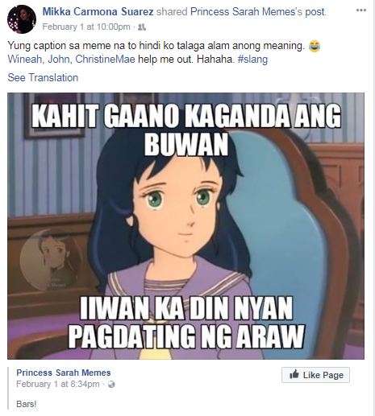Open tagged friend ChristineMae's profile
The width and height of the screenshot is (375, 416).
pyautogui.click(x=105, y=59)
